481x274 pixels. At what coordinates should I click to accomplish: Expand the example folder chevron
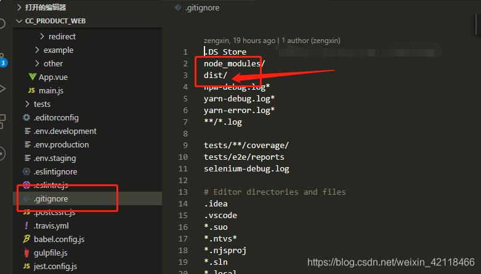[37, 50]
